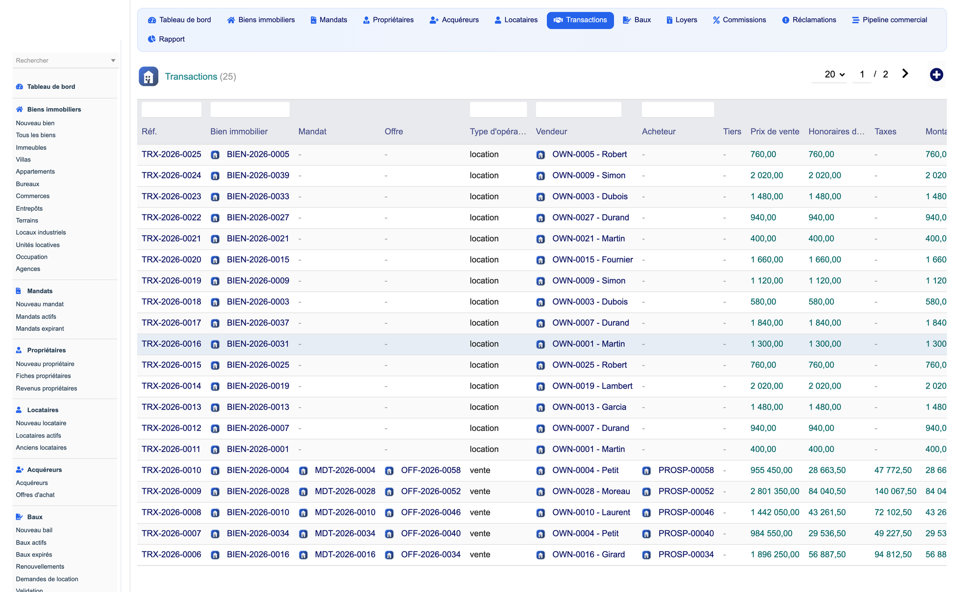This screenshot has height=592, width=956.
Task: Open the Baux tab
Action: (x=637, y=20)
